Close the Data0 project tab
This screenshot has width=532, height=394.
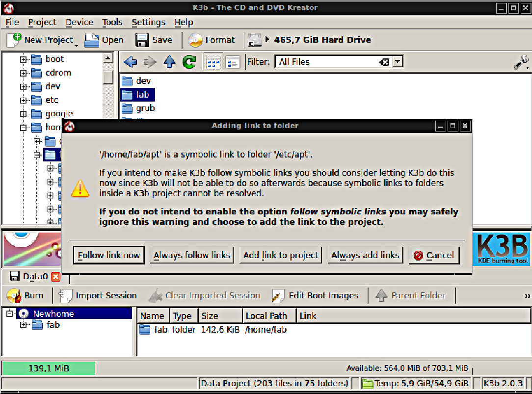[55, 277]
